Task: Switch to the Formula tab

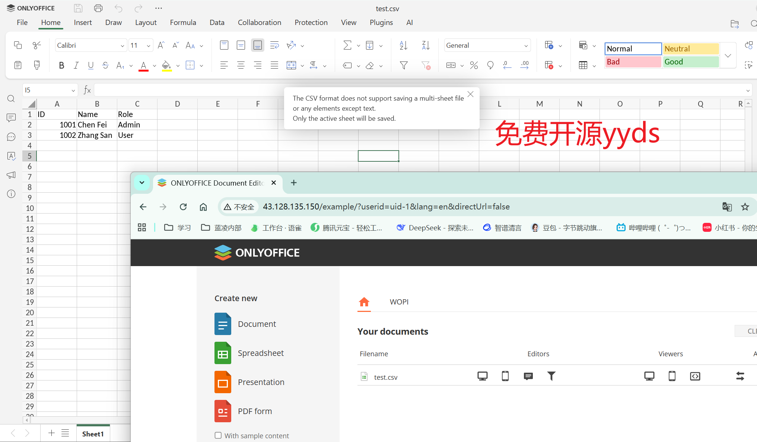Action: [x=183, y=22]
